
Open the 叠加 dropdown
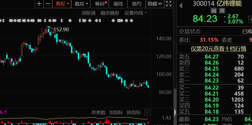81,4
